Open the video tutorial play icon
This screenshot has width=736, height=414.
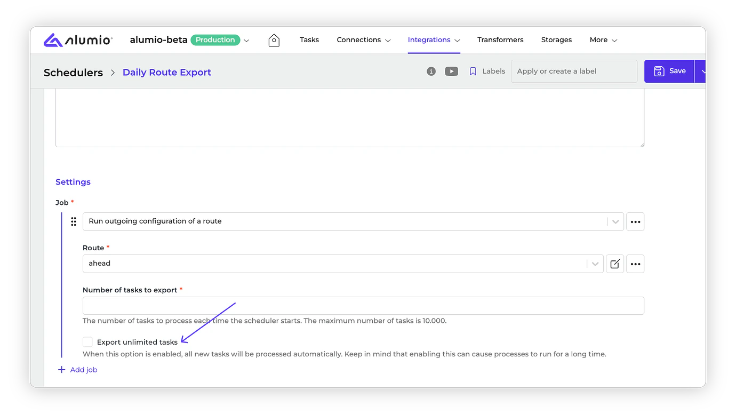click(x=451, y=71)
